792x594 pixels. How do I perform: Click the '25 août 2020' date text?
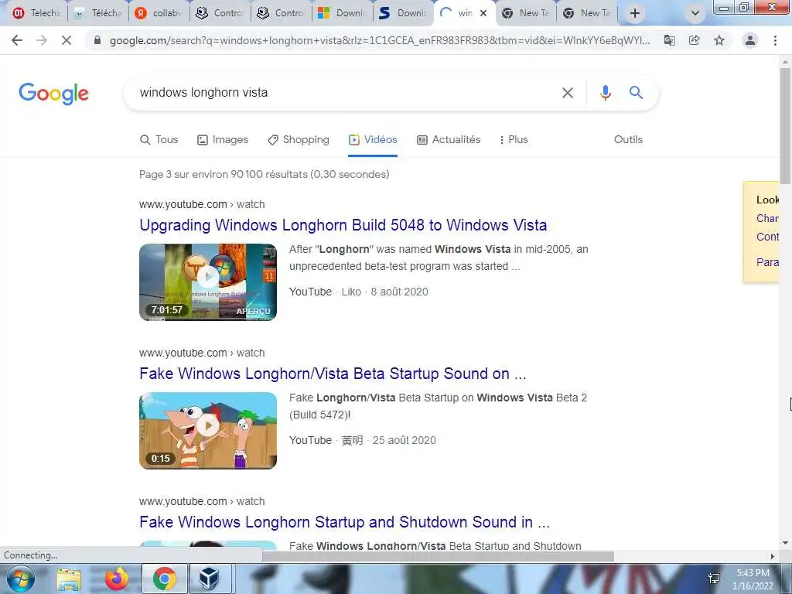click(x=404, y=440)
